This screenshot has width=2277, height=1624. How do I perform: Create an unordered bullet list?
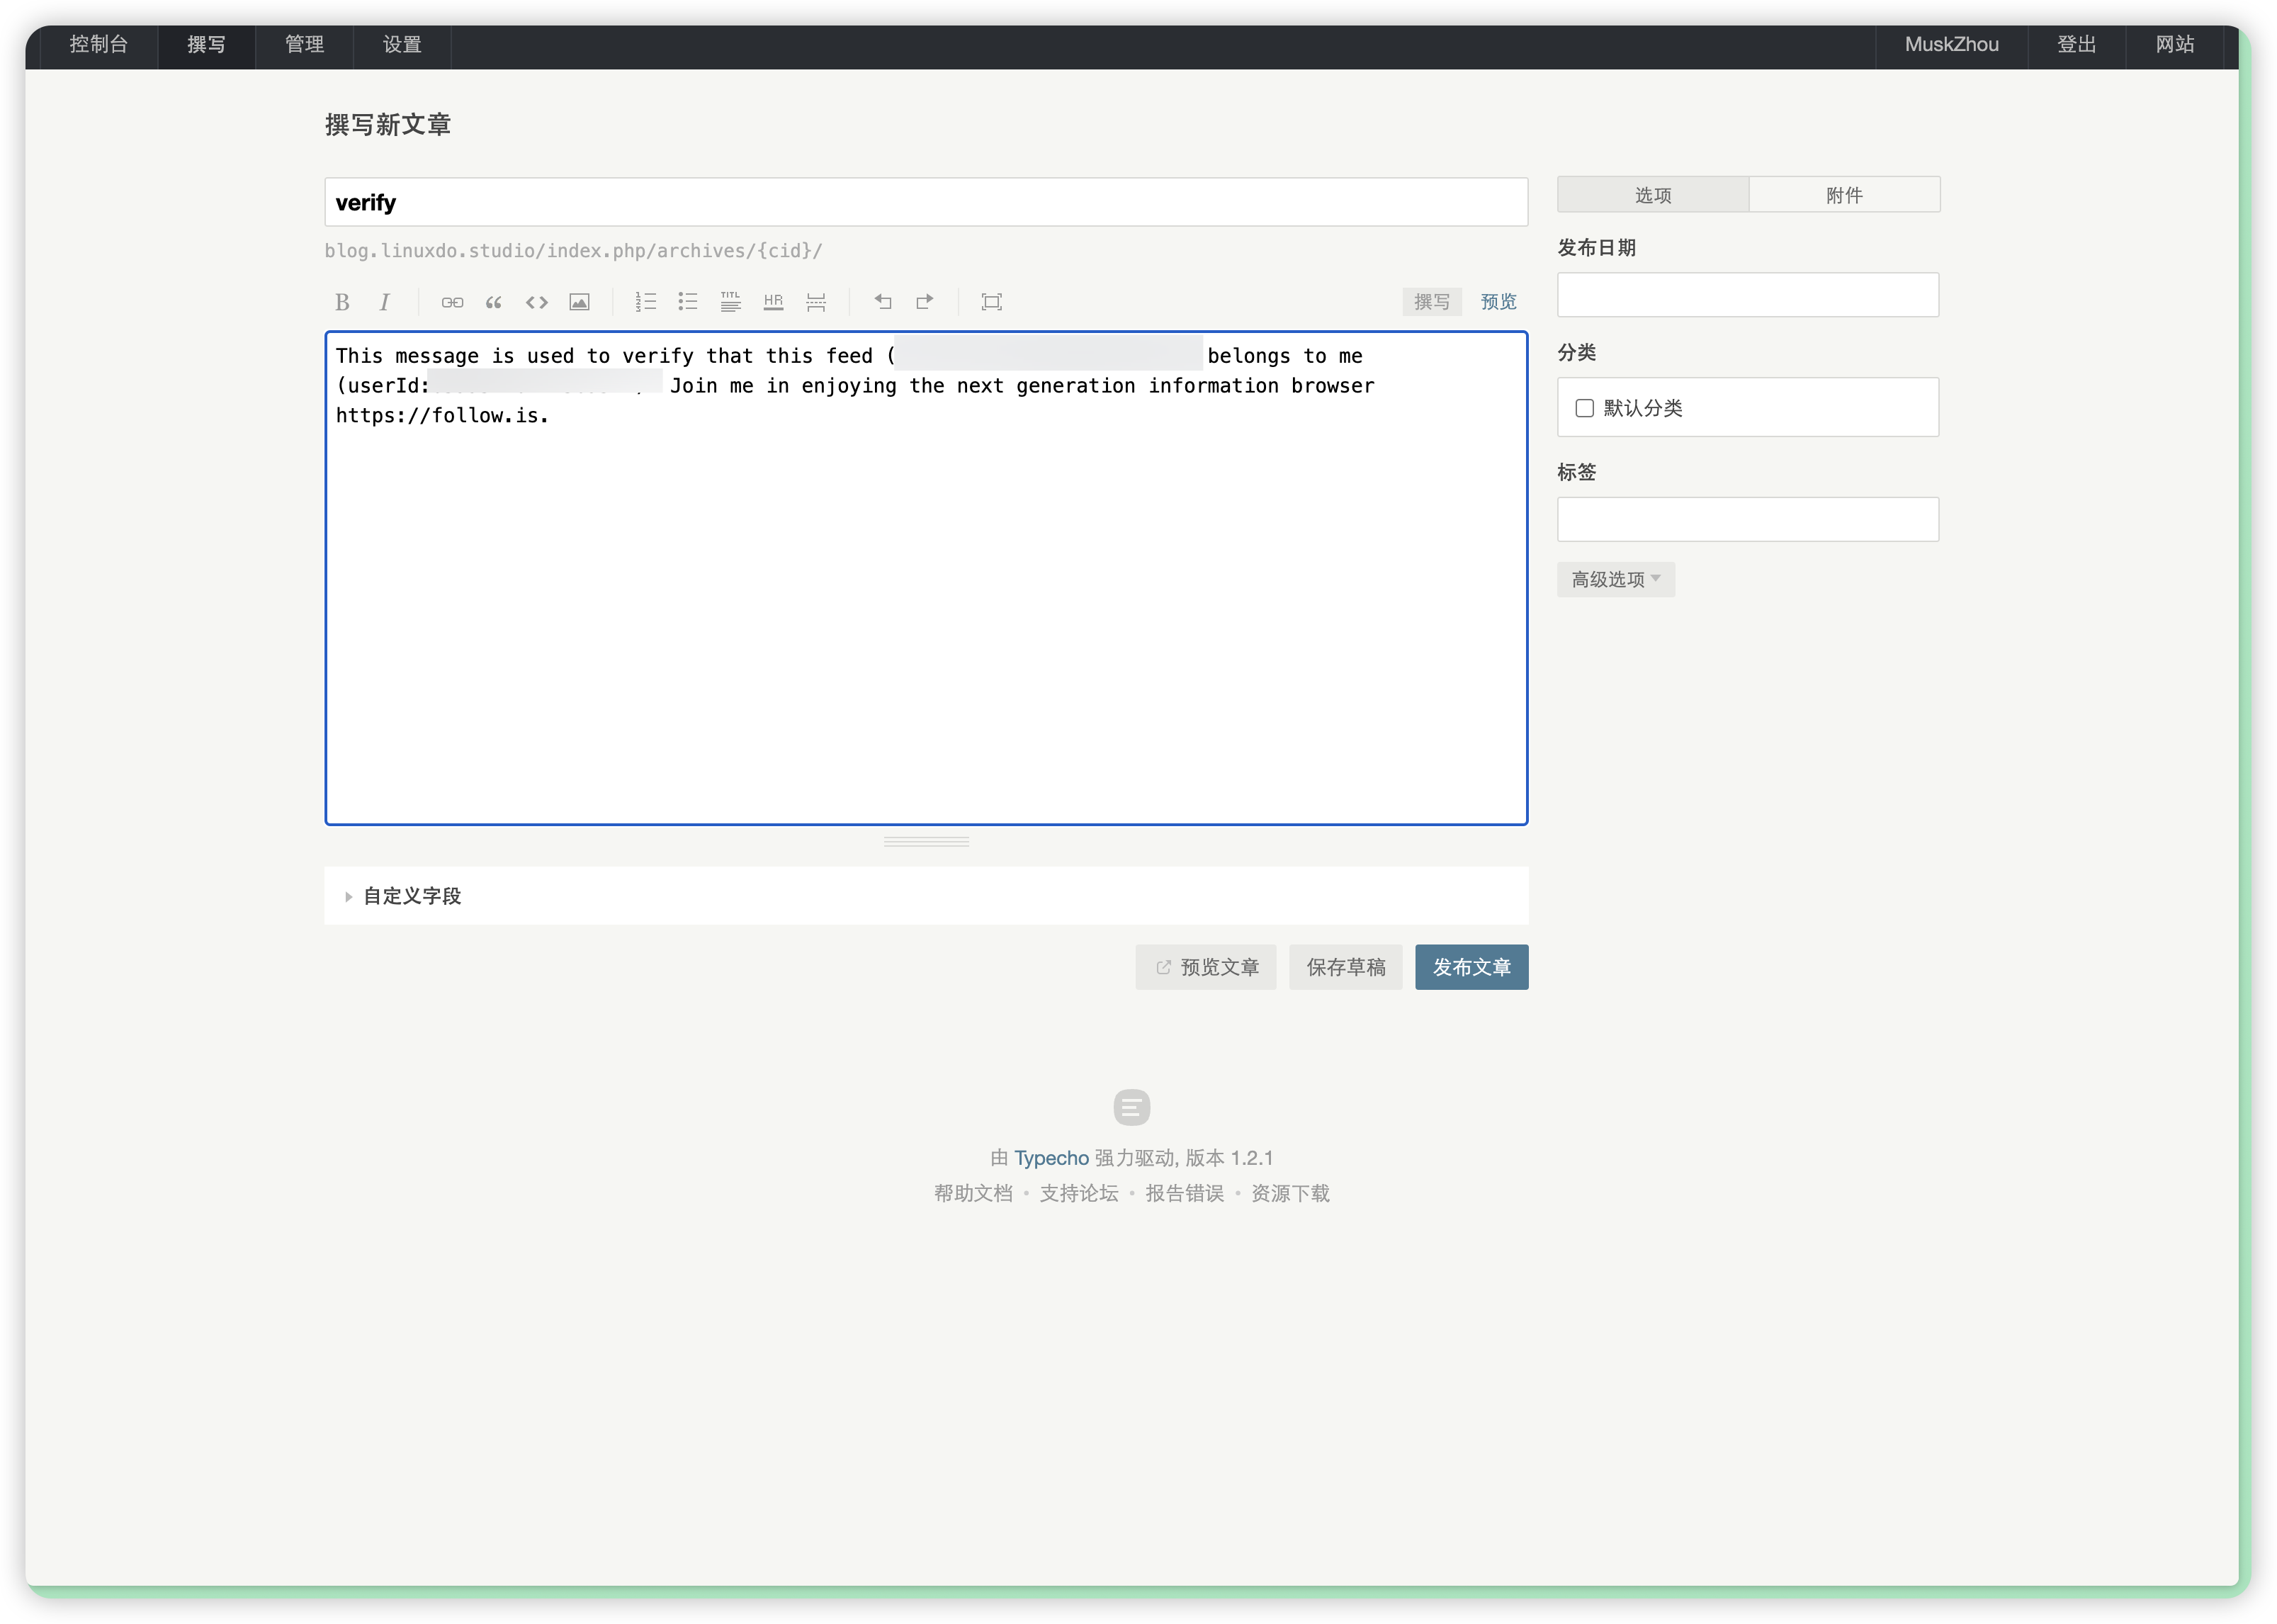[x=688, y=302]
